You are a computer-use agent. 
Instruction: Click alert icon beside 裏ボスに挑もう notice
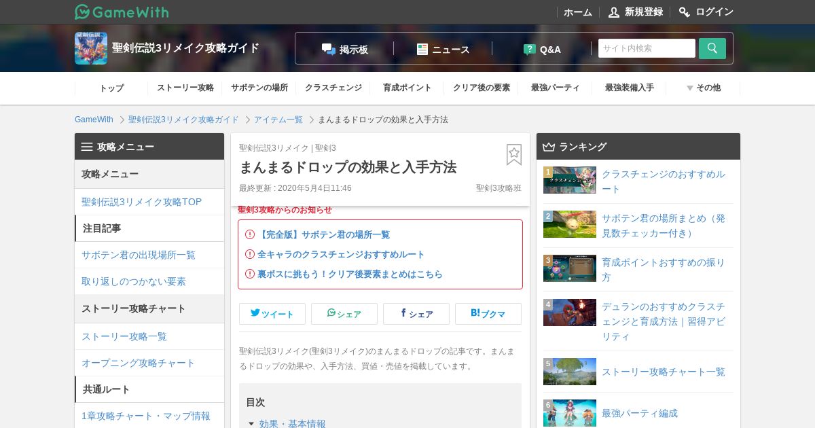[x=250, y=274]
